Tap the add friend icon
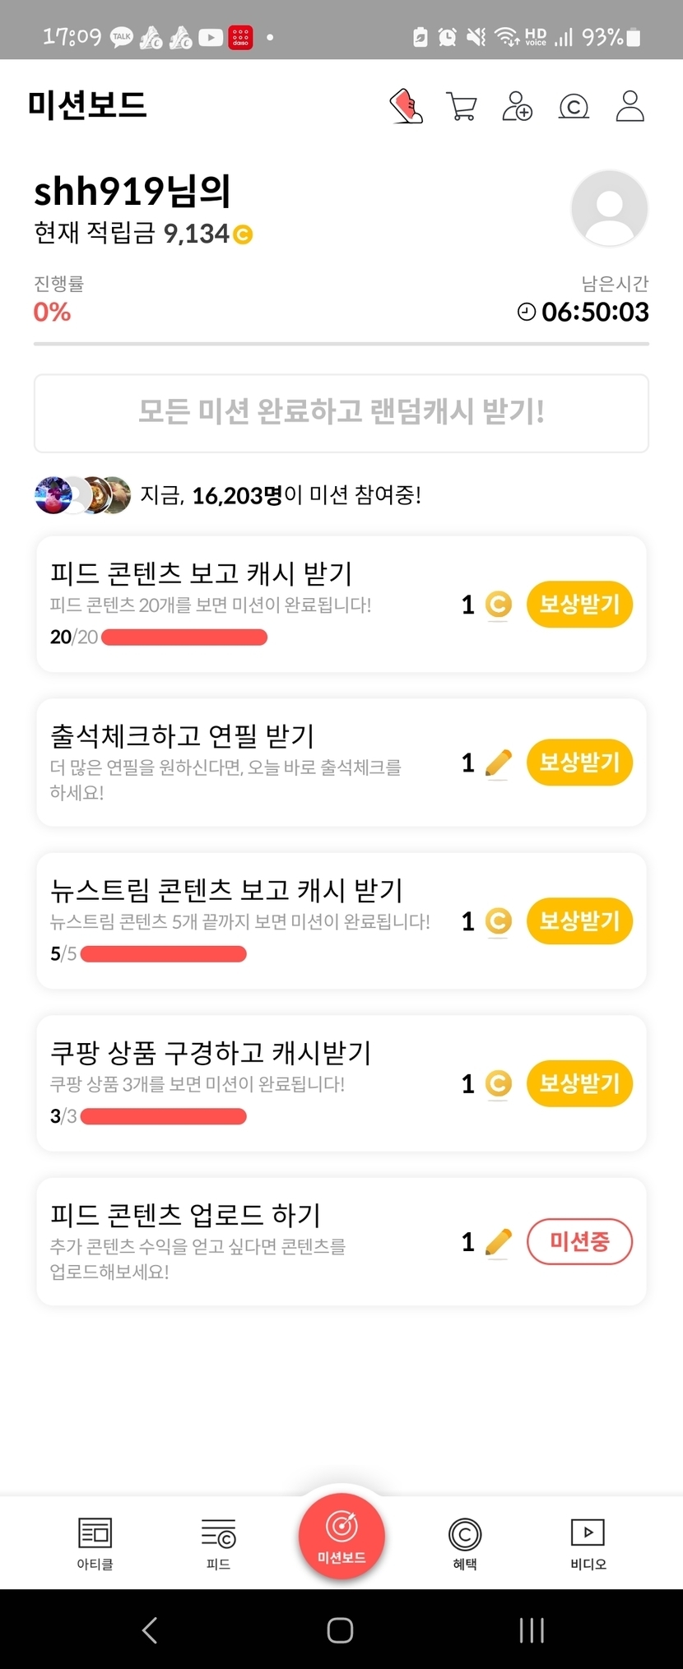This screenshot has width=683, height=1669. 517,106
